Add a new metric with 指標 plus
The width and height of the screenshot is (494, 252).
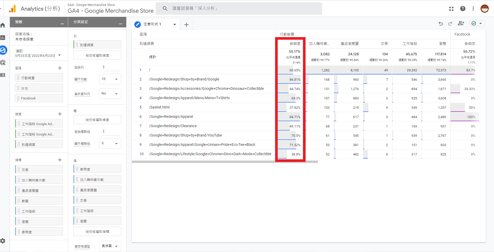click(60, 160)
